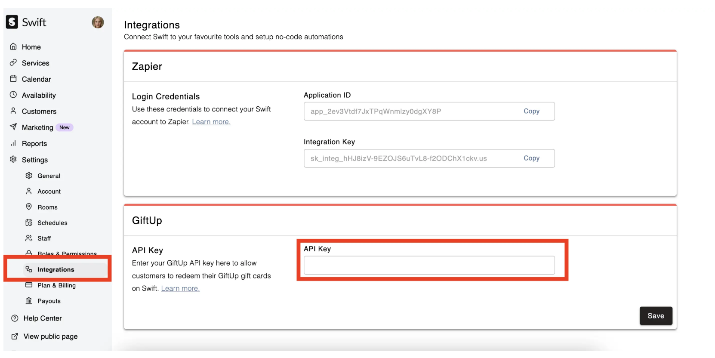The image size is (715, 358).
Task: Click the Rooms location pin icon
Action: tap(29, 207)
